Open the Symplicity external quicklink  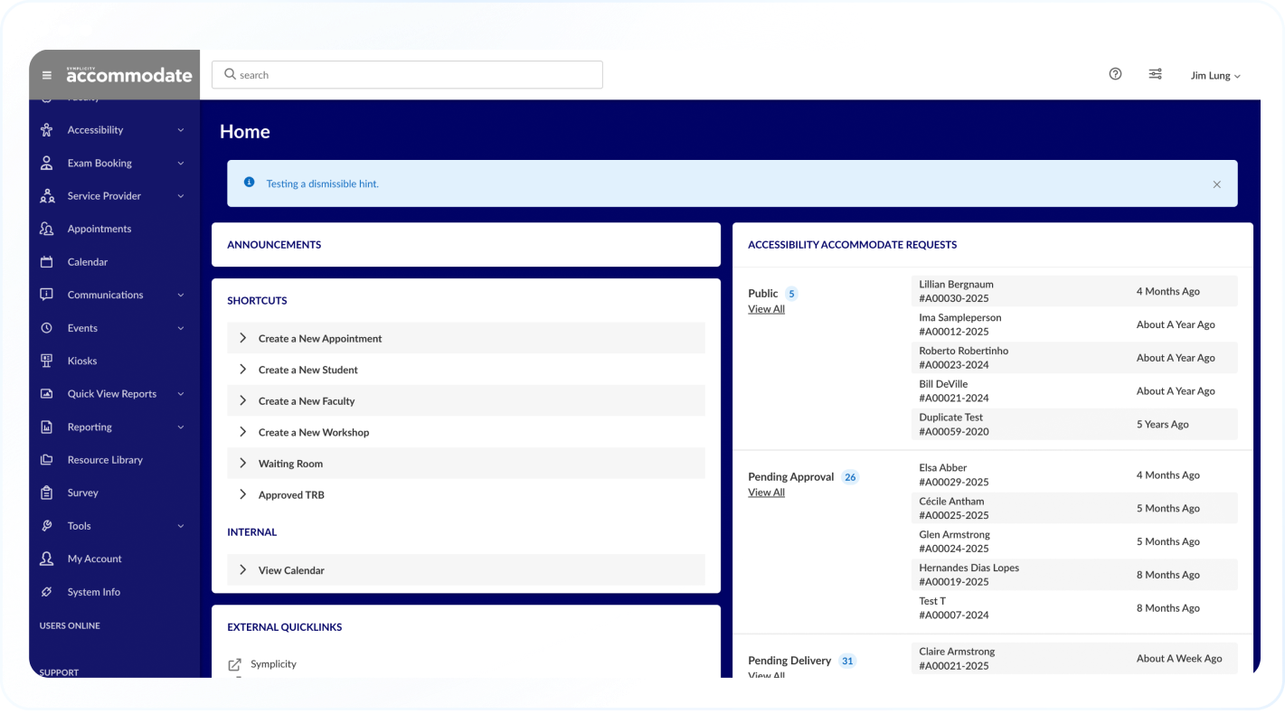click(x=273, y=664)
